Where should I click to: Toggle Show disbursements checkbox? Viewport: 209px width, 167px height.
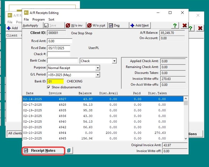click(x=49, y=87)
